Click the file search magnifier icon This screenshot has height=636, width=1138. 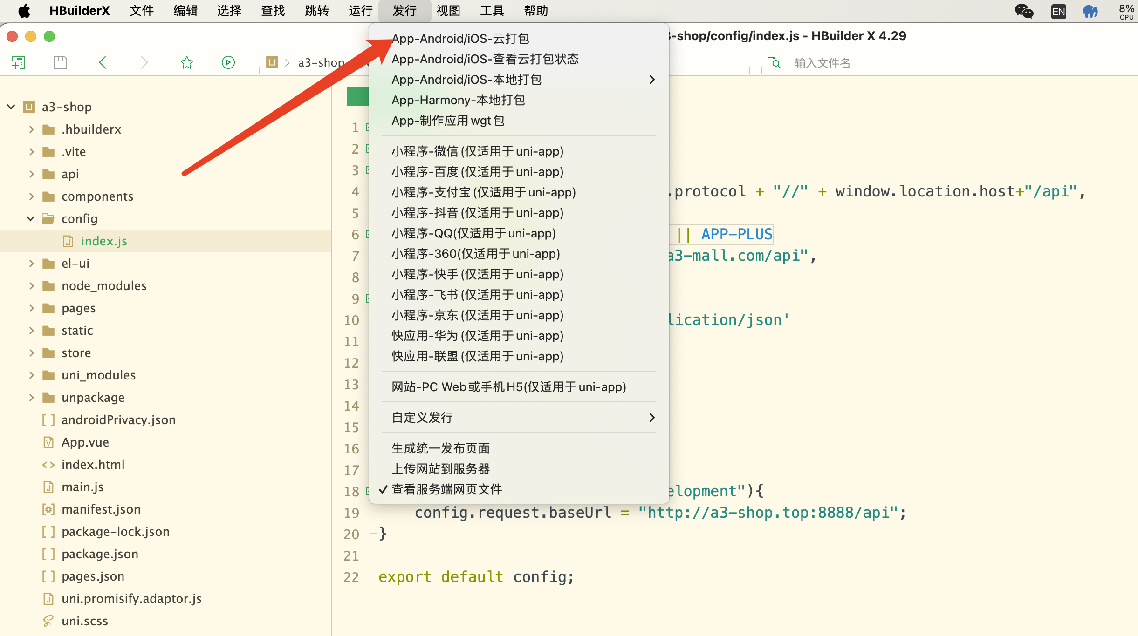click(x=774, y=62)
